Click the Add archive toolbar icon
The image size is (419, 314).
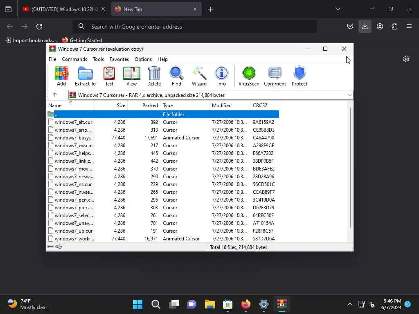click(x=61, y=76)
